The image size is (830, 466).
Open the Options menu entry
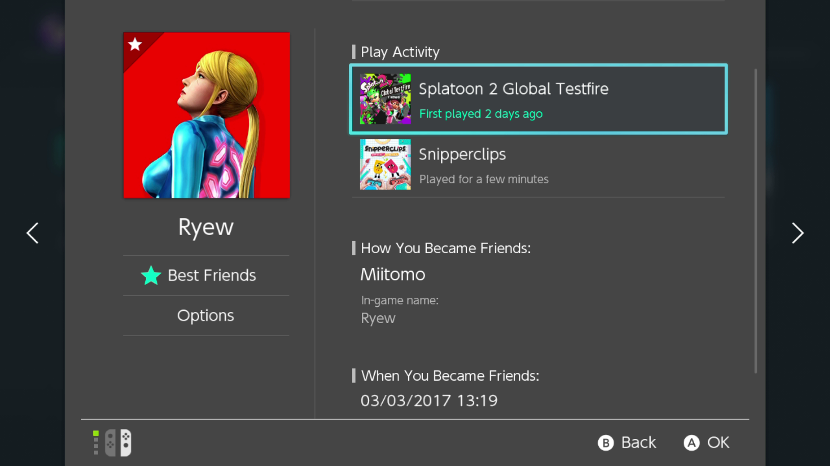pos(206,316)
